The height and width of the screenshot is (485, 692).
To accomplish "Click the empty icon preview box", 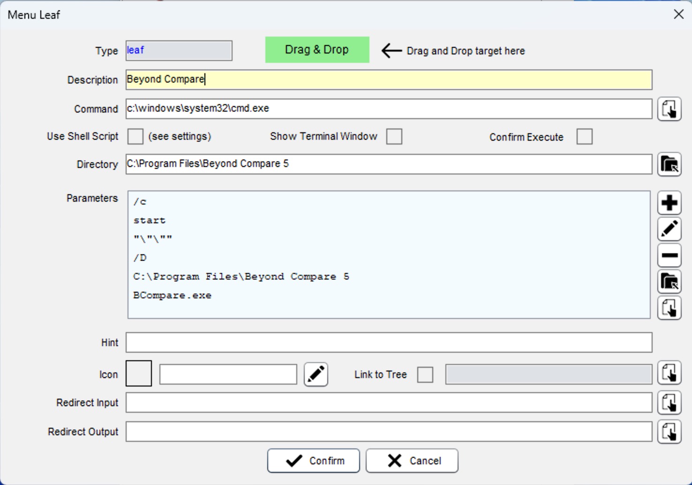I will click(139, 374).
